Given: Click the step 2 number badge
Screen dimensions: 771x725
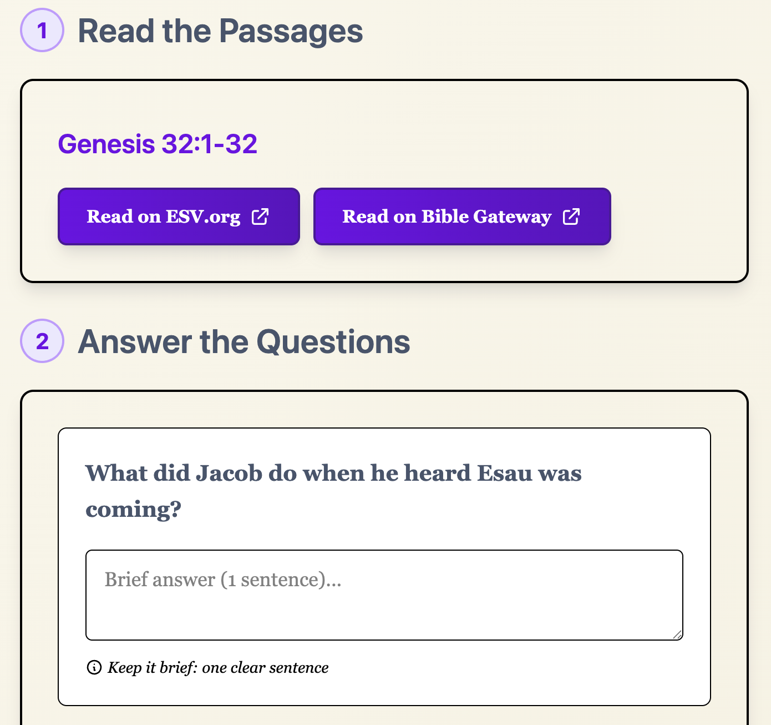Looking at the screenshot, I should [42, 341].
